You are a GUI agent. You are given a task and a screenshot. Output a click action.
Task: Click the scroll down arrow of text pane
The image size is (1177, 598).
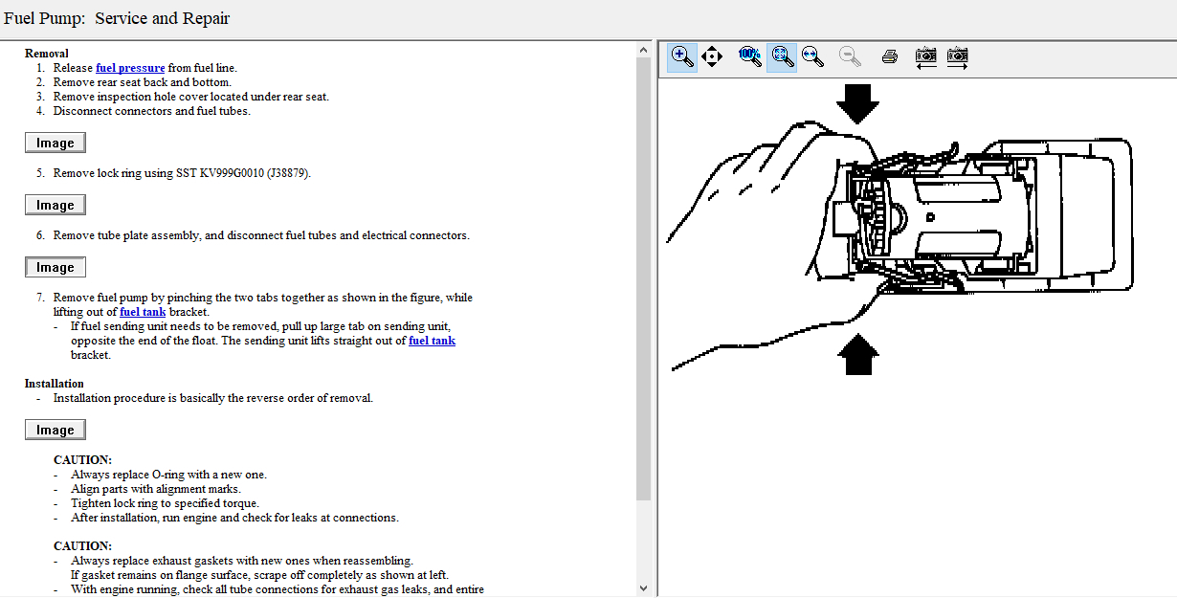click(x=642, y=588)
